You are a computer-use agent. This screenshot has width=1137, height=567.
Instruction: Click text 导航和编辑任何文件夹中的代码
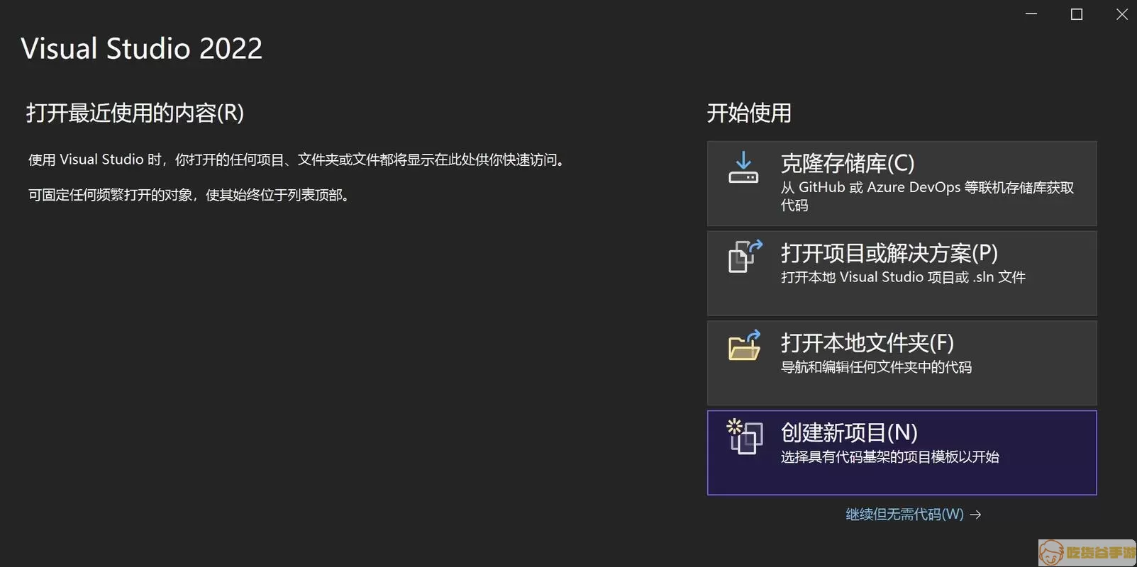(x=876, y=367)
